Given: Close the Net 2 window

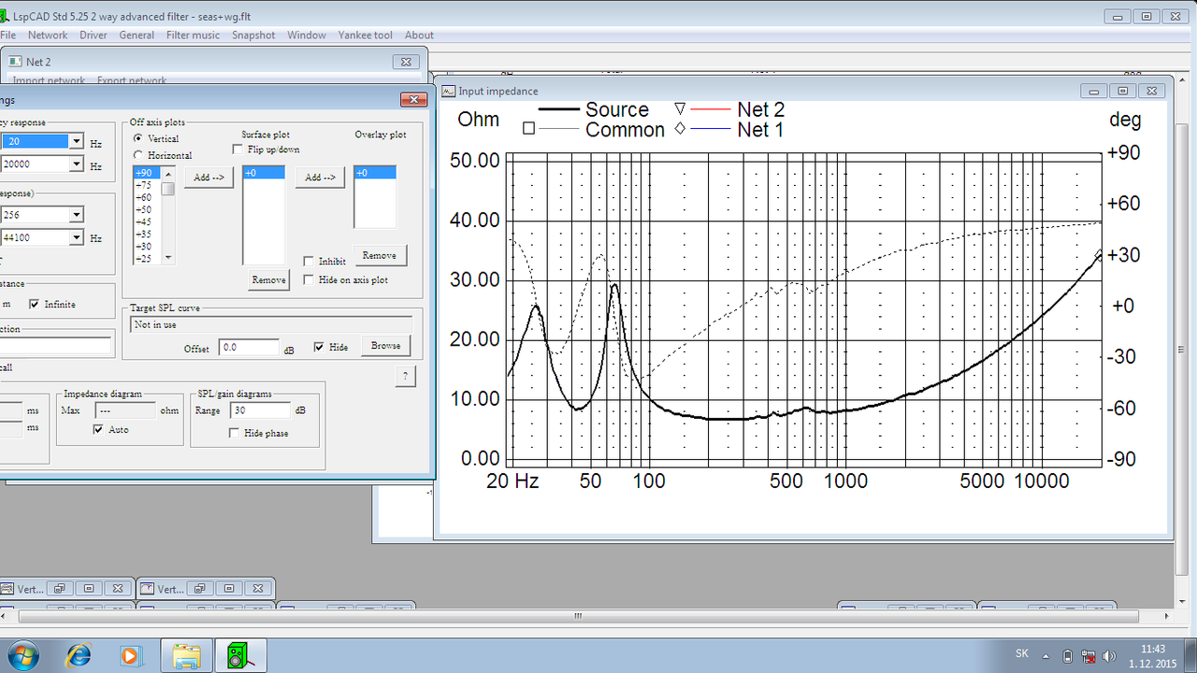Looking at the screenshot, I should (406, 62).
